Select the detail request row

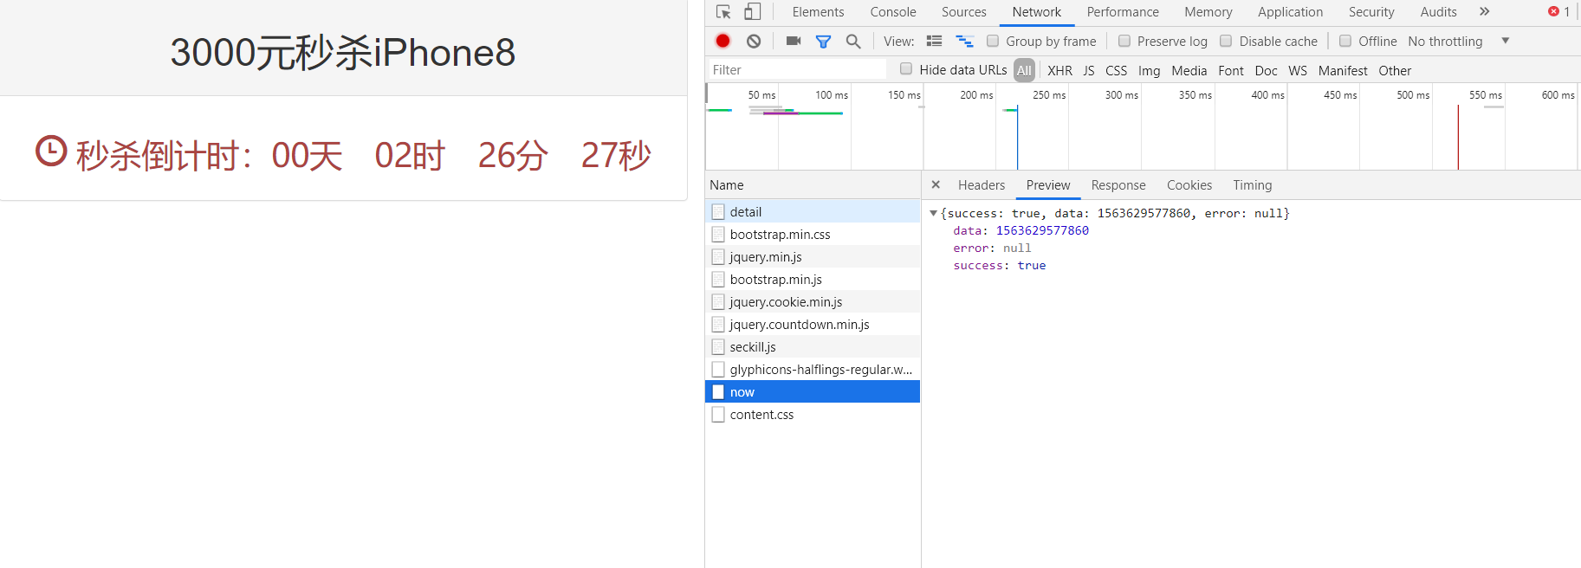813,211
